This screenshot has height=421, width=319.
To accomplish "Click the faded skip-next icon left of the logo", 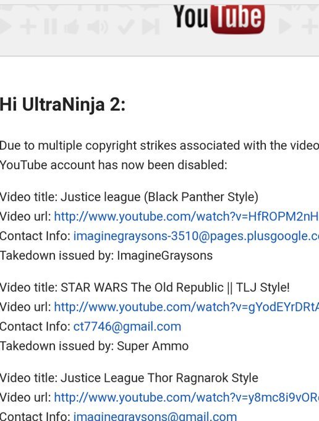I will tap(151, 27).
